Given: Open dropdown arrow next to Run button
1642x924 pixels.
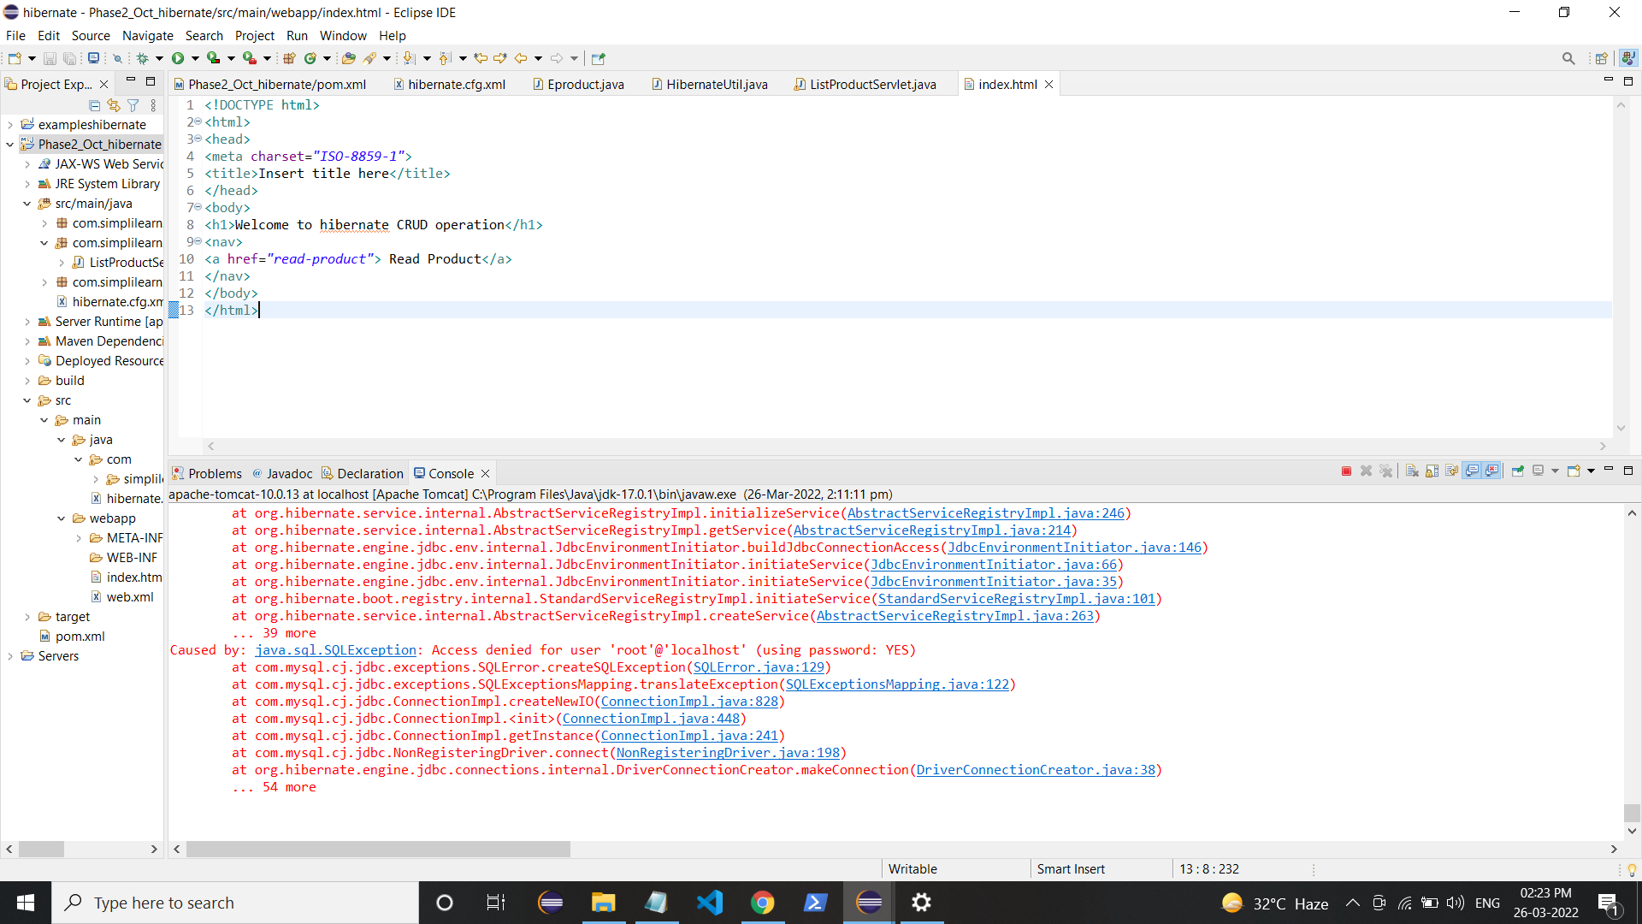Looking at the screenshot, I should 195,58.
